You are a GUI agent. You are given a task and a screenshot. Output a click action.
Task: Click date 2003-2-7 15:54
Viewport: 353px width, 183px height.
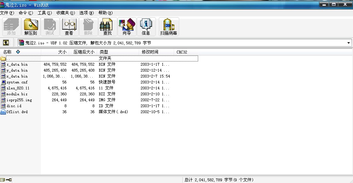click(x=155, y=76)
